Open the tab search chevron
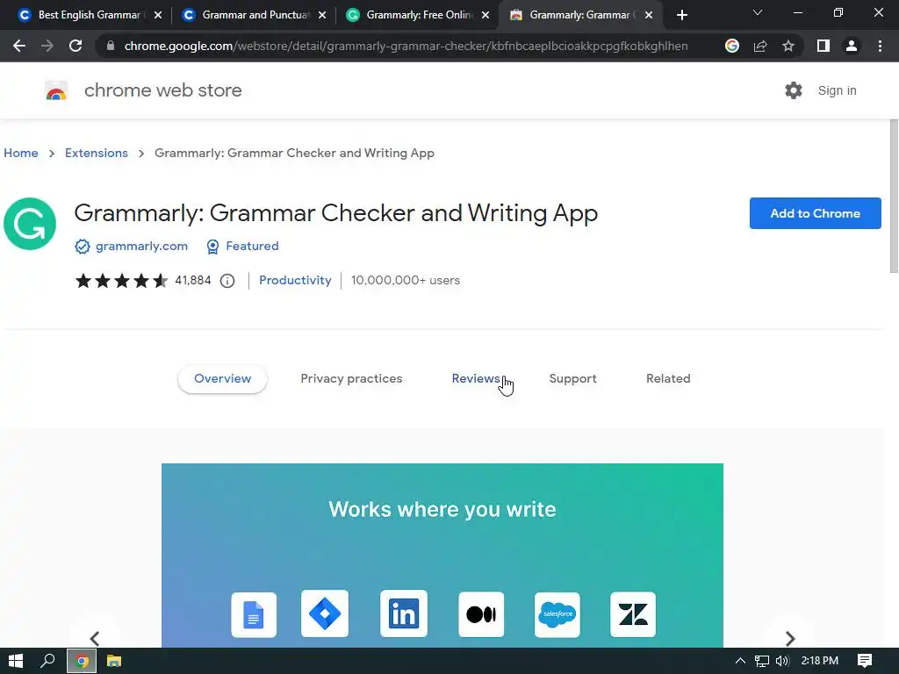899x674 pixels. pyautogui.click(x=758, y=12)
